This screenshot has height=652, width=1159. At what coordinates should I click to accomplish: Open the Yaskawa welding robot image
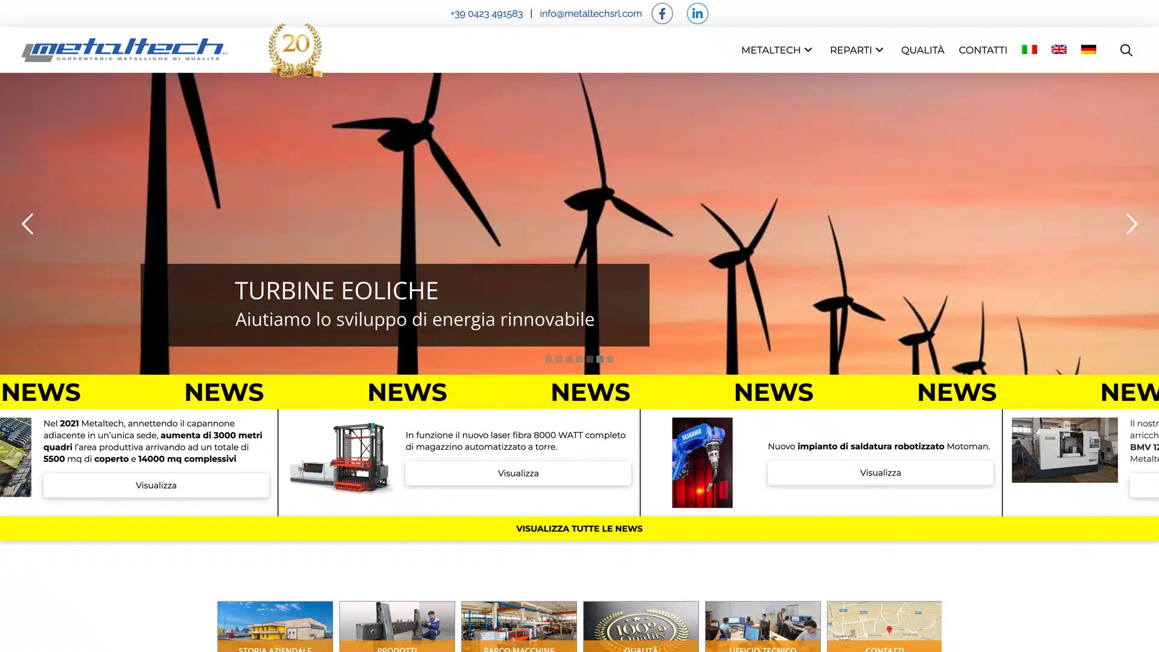[x=702, y=462]
